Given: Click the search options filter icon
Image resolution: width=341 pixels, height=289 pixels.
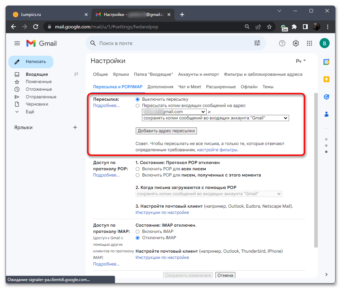Looking at the screenshot, I should pyautogui.click(x=257, y=43).
